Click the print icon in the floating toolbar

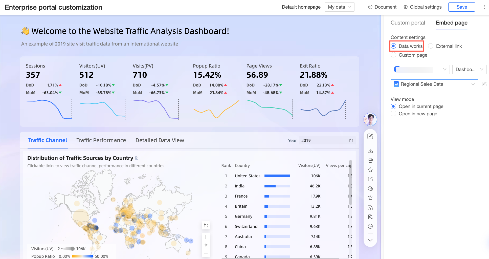pos(370,160)
